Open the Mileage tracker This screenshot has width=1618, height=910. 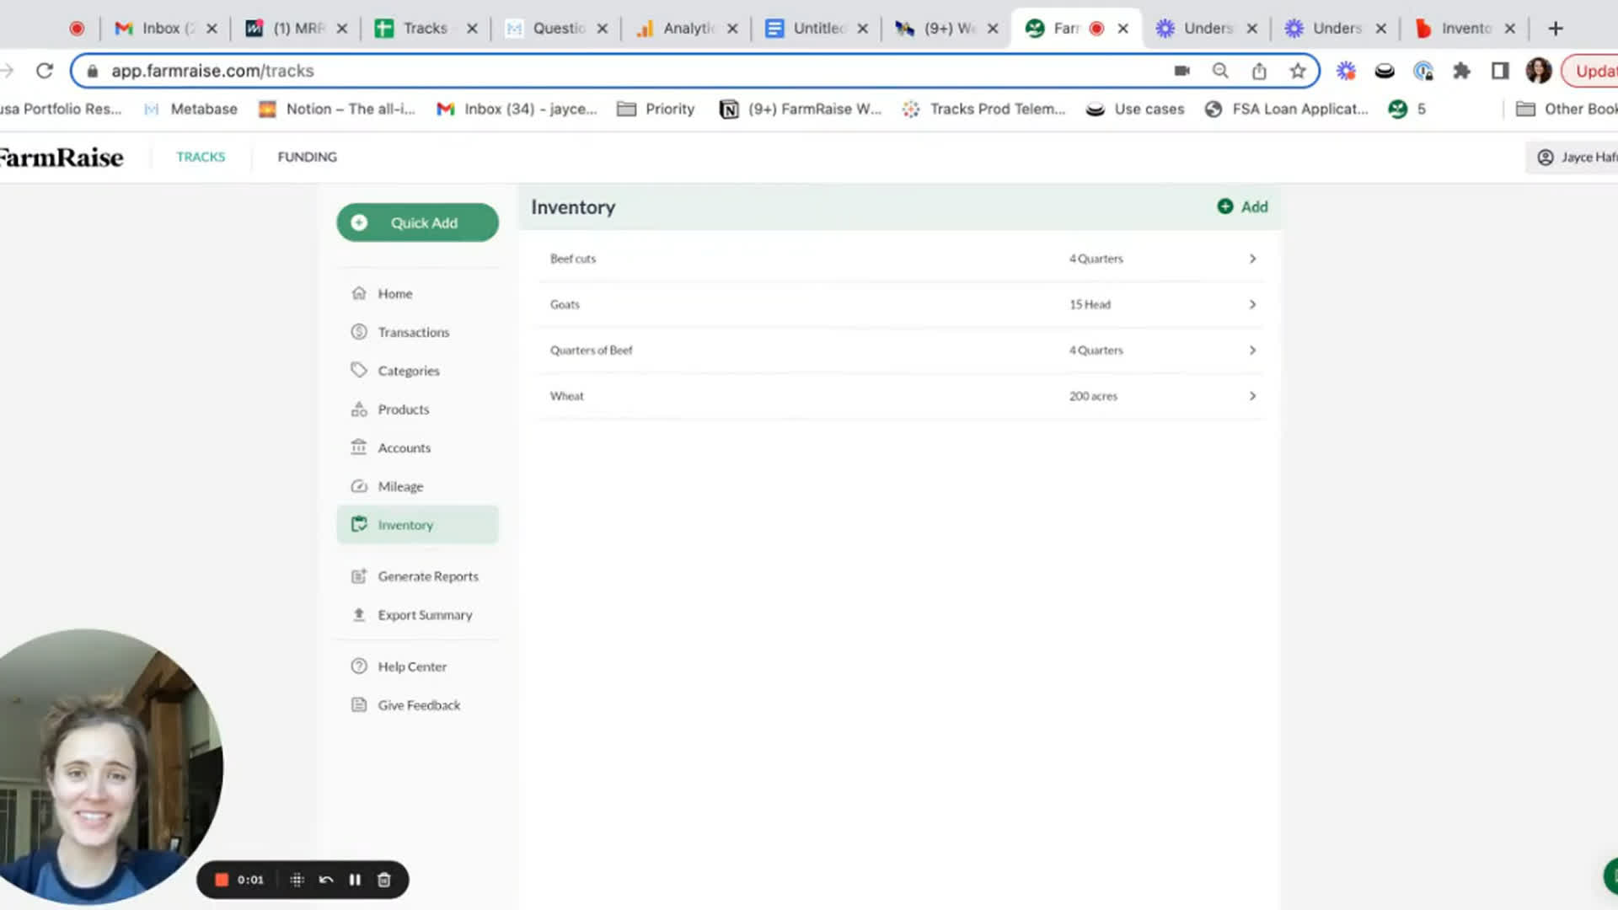(400, 486)
